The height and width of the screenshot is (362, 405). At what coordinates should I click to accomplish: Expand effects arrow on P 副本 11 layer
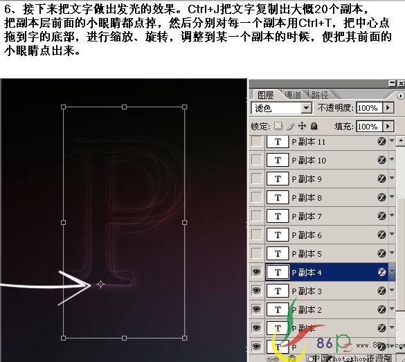tap(392, 141)
